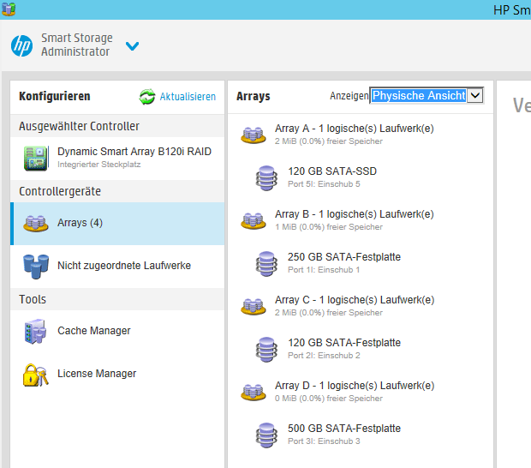Click Port 1I: Einschub 1 text
Image resolution: width=531 pixels, height=468 pixels.
pos(324,270)
